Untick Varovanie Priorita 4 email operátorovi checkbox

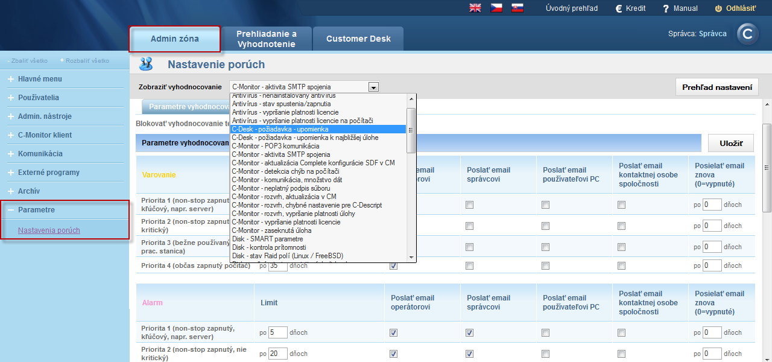(393, 265)
